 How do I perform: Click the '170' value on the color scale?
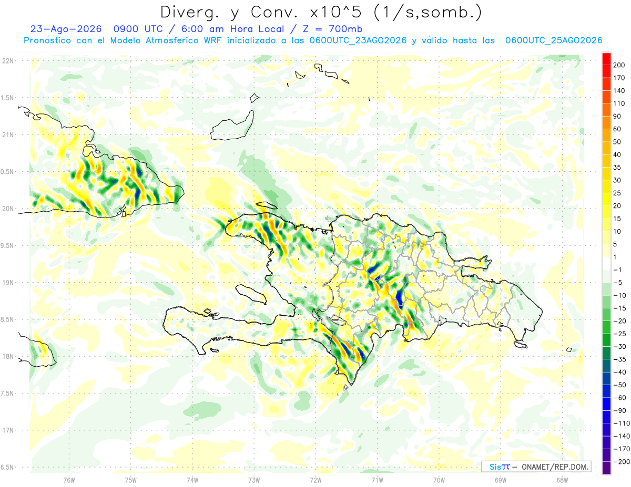coord(619,78)
